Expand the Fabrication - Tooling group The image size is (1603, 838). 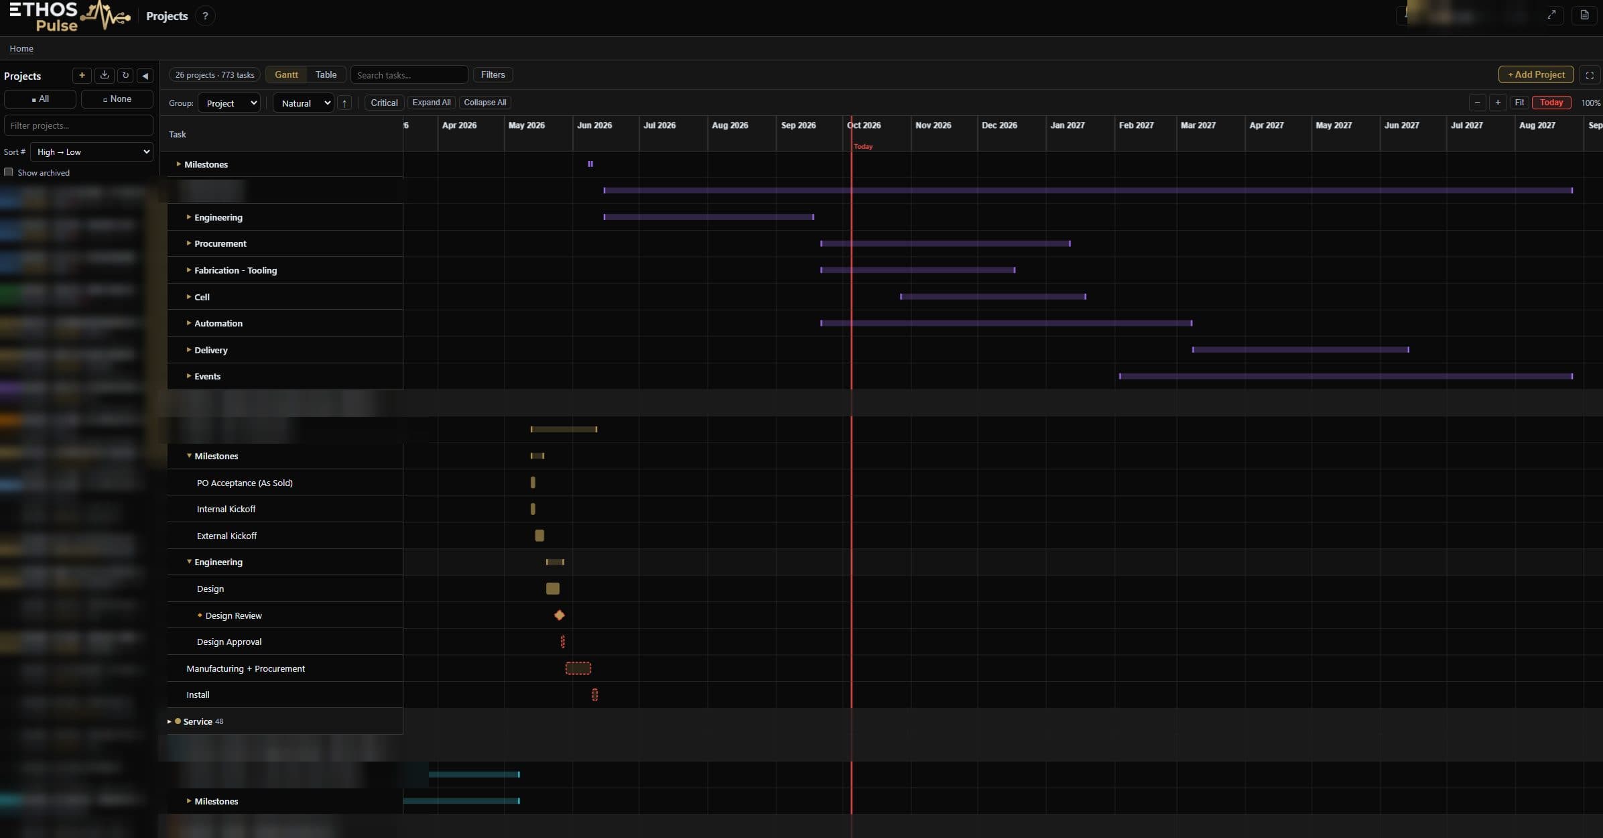pos(188,270)
